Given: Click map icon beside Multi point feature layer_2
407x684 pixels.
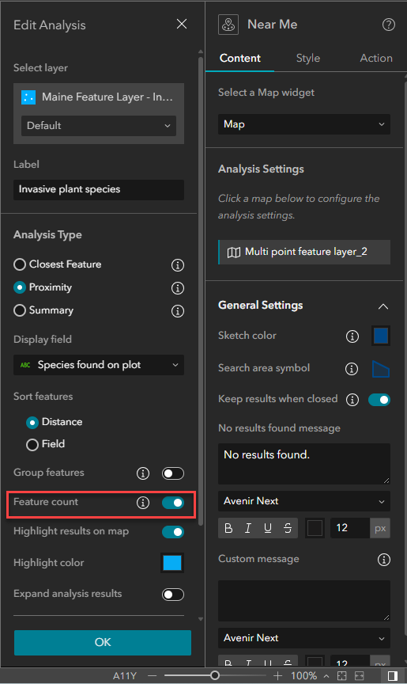Looking at the screenshot, I should tap(234, 252).
